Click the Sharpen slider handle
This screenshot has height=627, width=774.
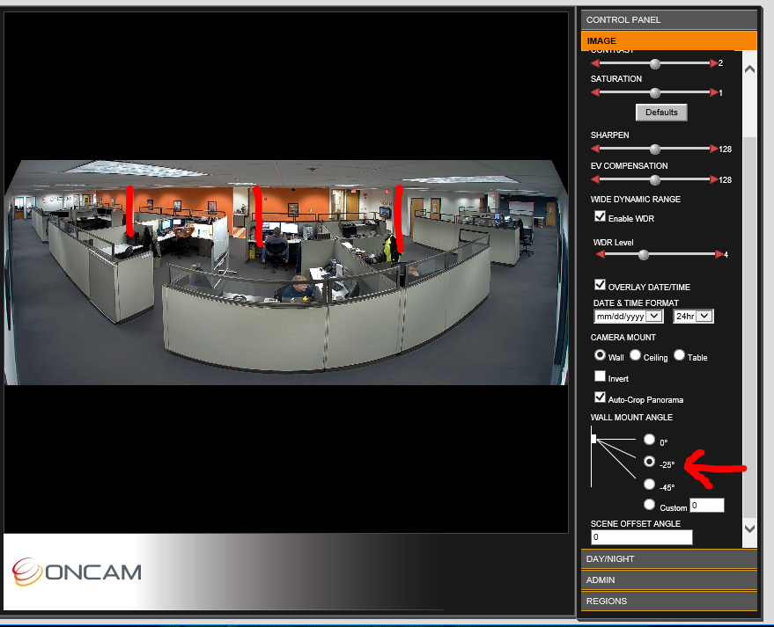655,149
